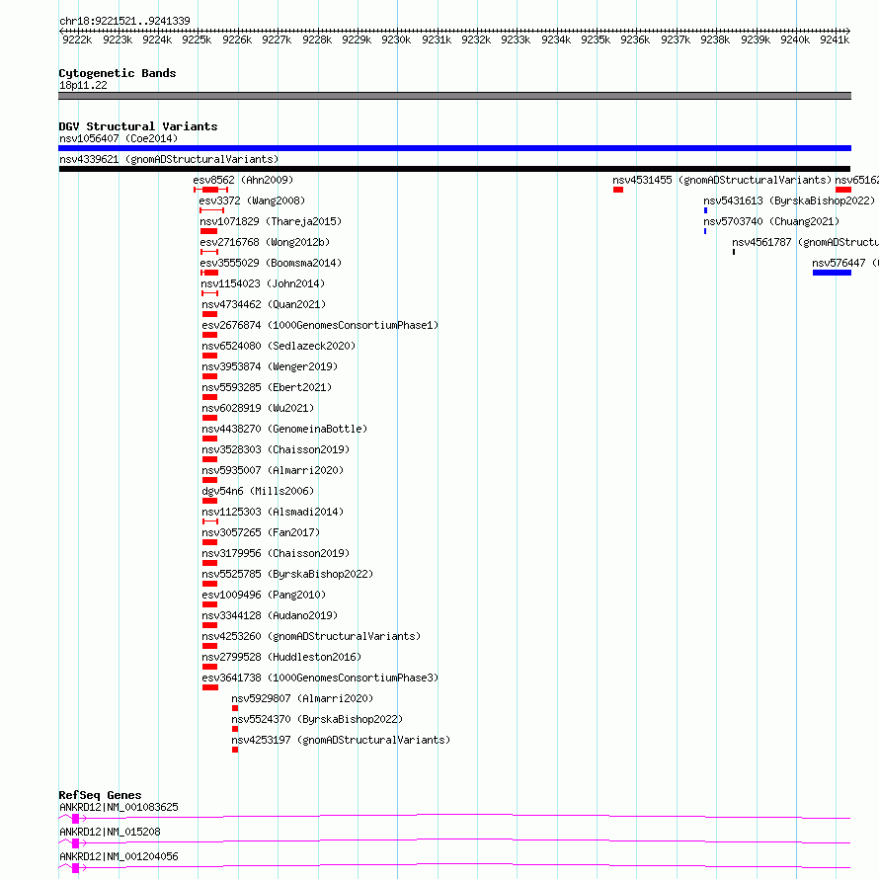Click the 18p11.22 band label

83,85
